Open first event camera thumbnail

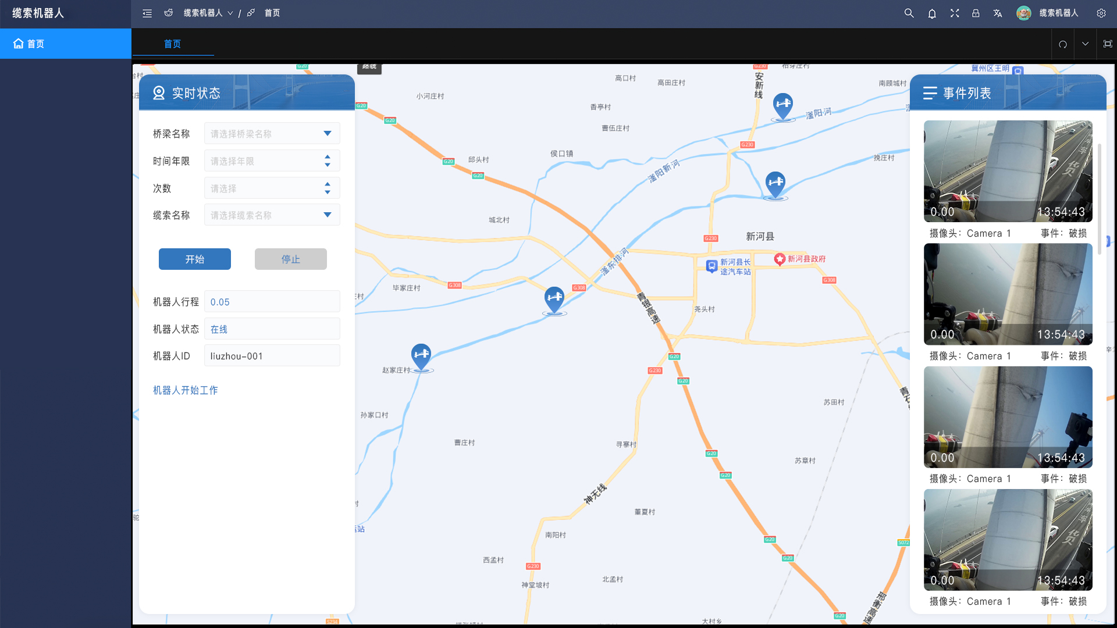click(1008, 171)
